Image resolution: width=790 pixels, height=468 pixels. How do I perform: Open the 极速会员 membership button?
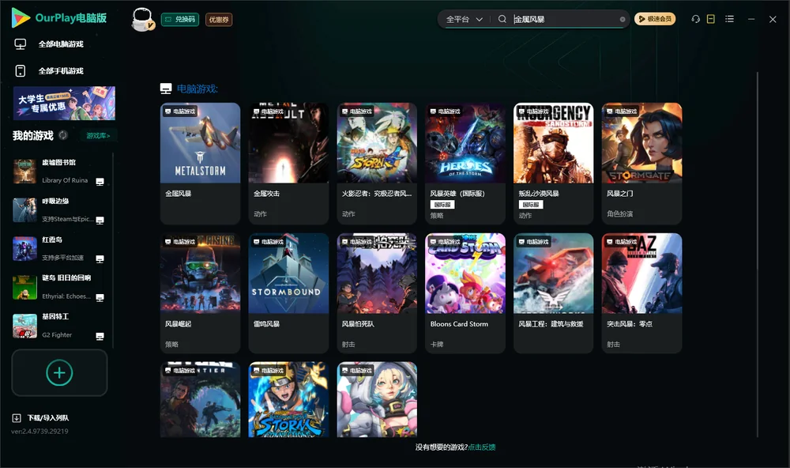pyautogui.click(x=655, y=19)
